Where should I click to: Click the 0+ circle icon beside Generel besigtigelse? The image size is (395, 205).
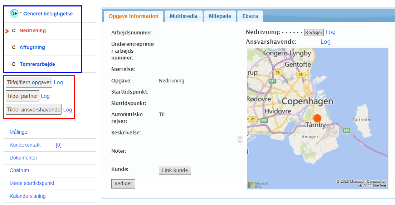tap(14, 14)
